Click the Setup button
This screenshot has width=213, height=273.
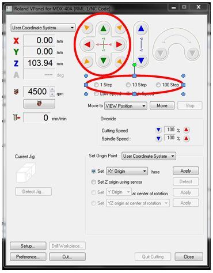(28, 246)
